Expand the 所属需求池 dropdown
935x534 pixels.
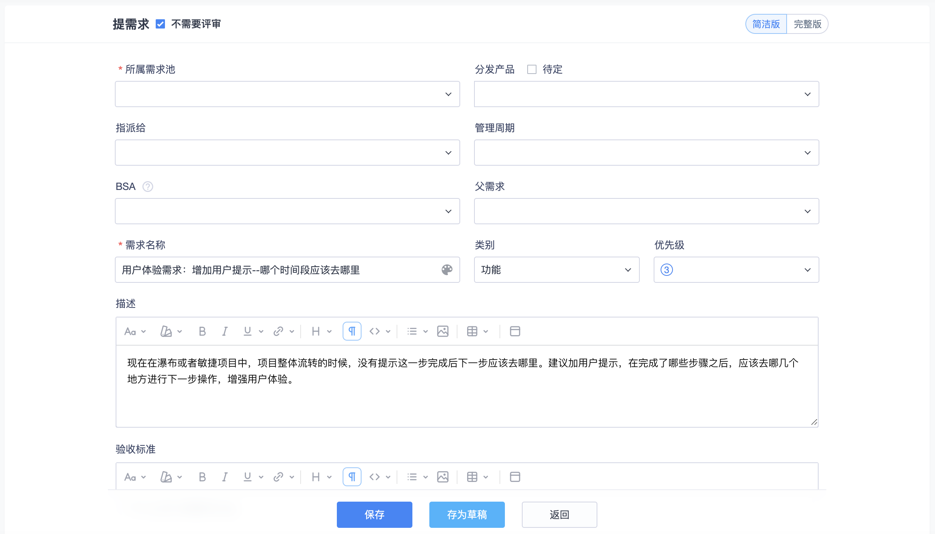[287, 94]
